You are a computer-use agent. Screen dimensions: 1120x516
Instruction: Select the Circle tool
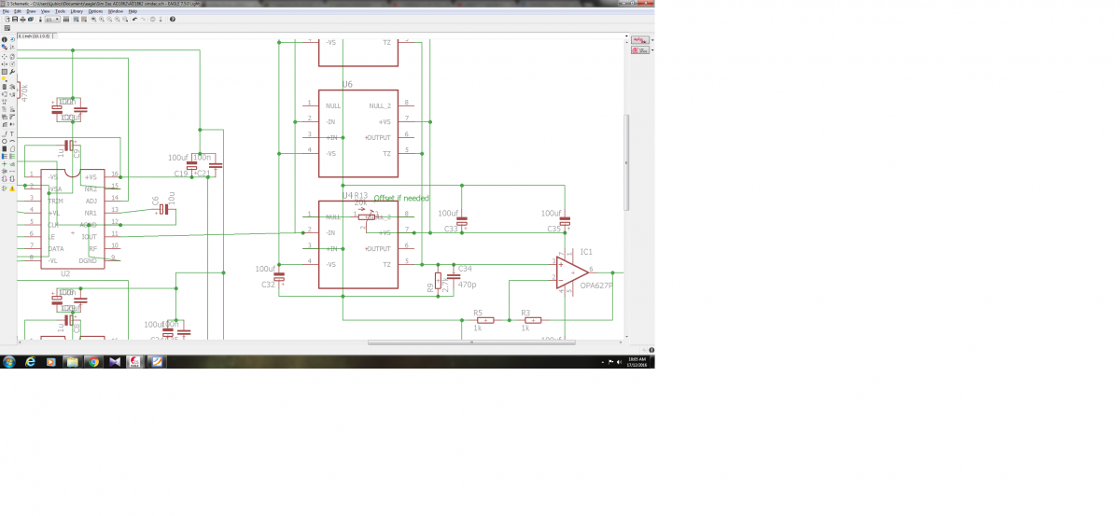click(5, 141)
